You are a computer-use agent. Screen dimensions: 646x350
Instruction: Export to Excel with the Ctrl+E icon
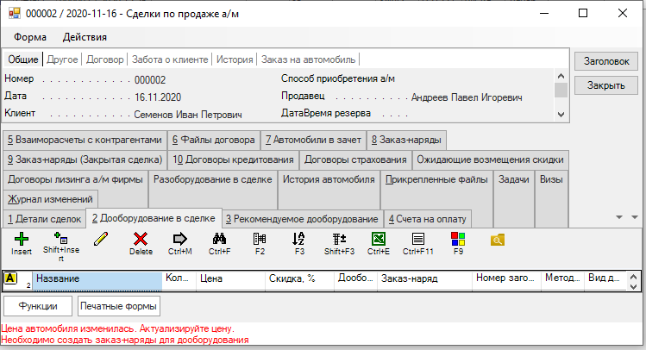(x=379, y=239)
